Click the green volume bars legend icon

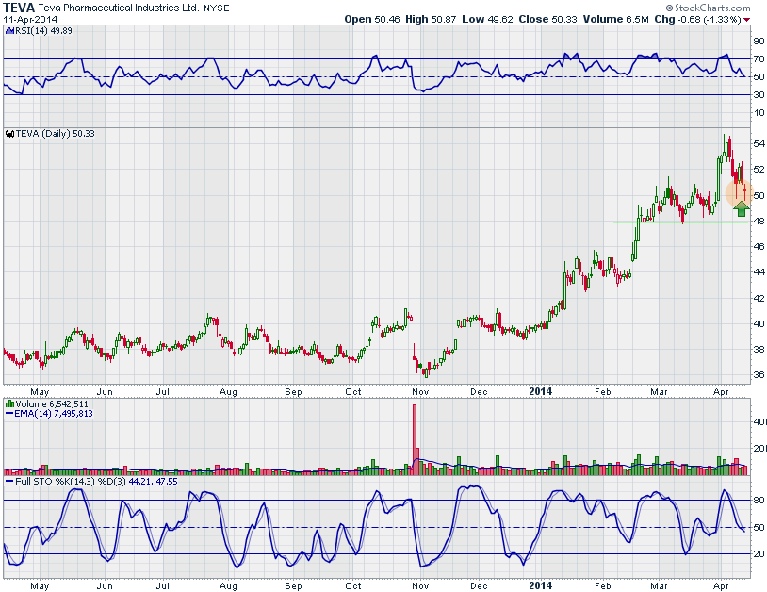coord(8,402)
